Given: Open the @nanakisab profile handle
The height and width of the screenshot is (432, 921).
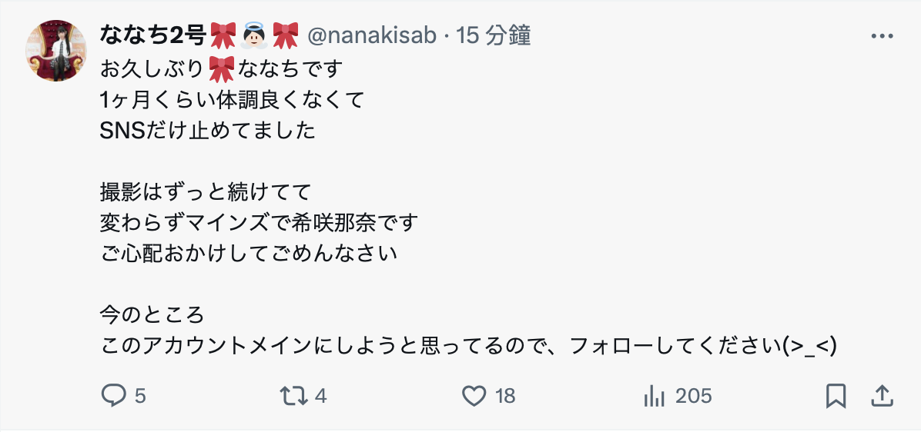Looking at the screenshot, I should 371,35.
